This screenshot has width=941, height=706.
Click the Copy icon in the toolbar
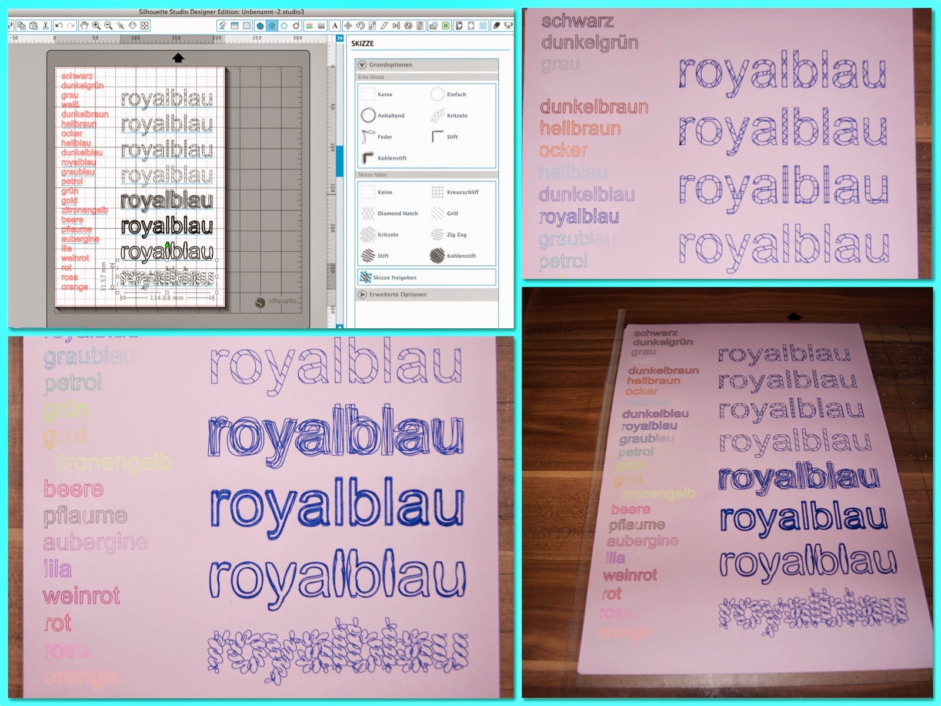(21, 25)
